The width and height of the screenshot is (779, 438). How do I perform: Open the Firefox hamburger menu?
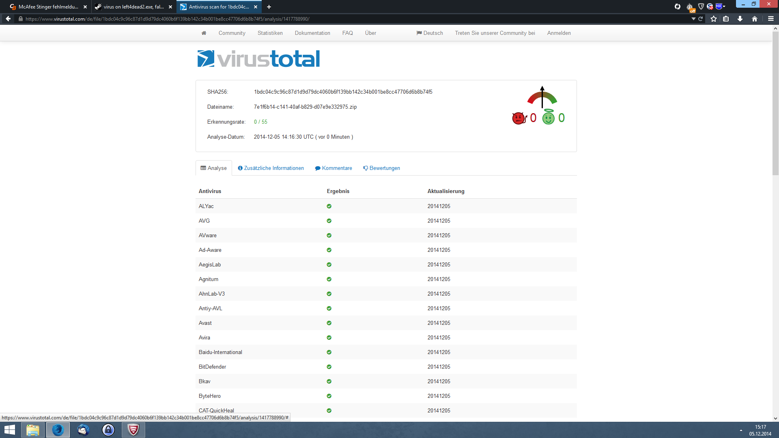[x=771, y=19]
